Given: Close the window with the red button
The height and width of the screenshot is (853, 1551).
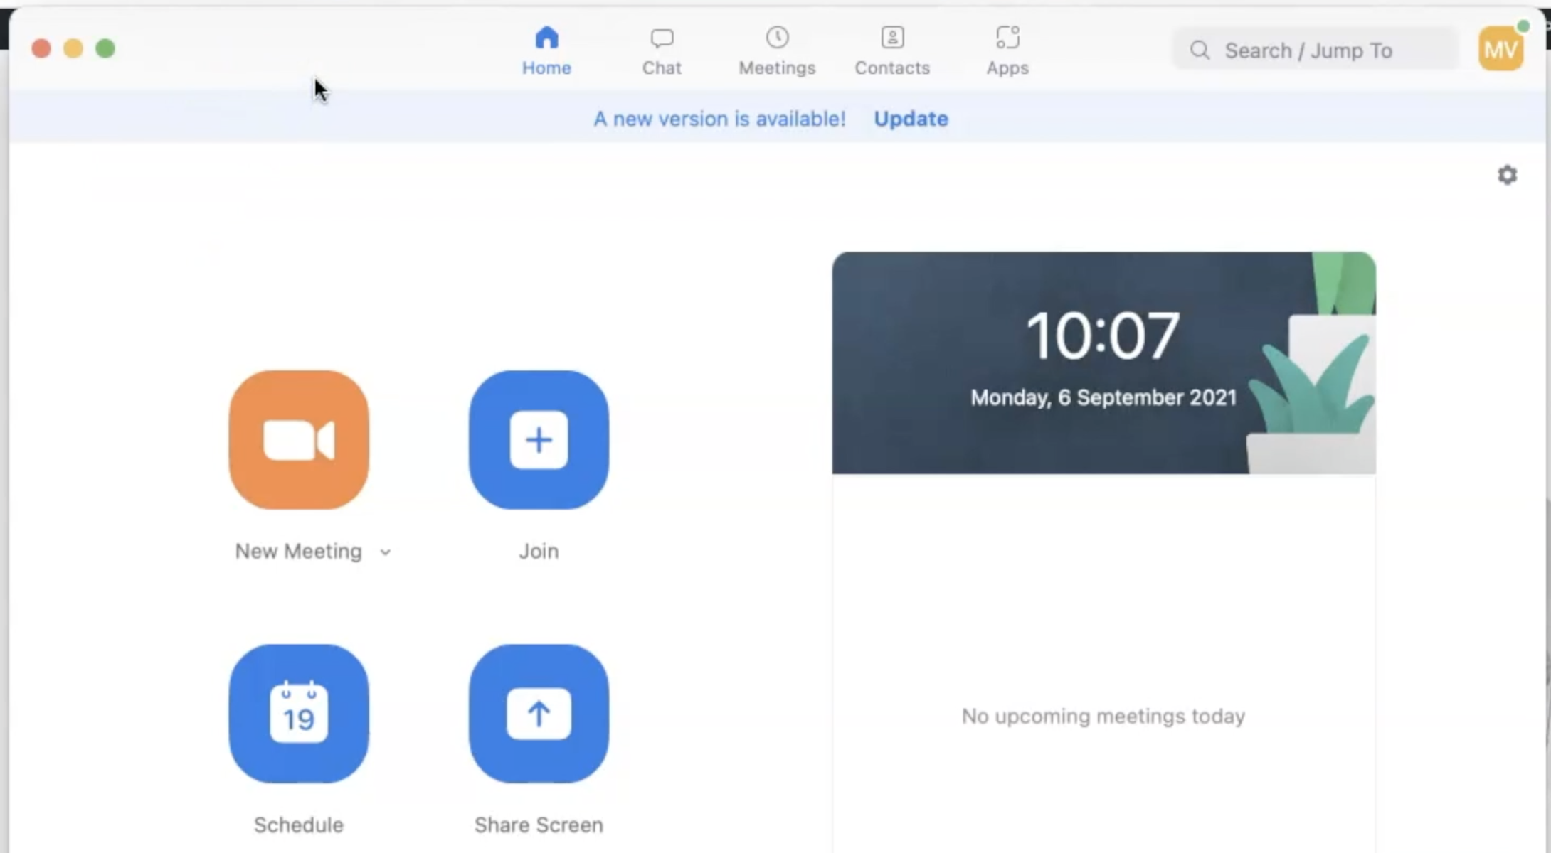Looking at the screenshot, I should [41, 48].
